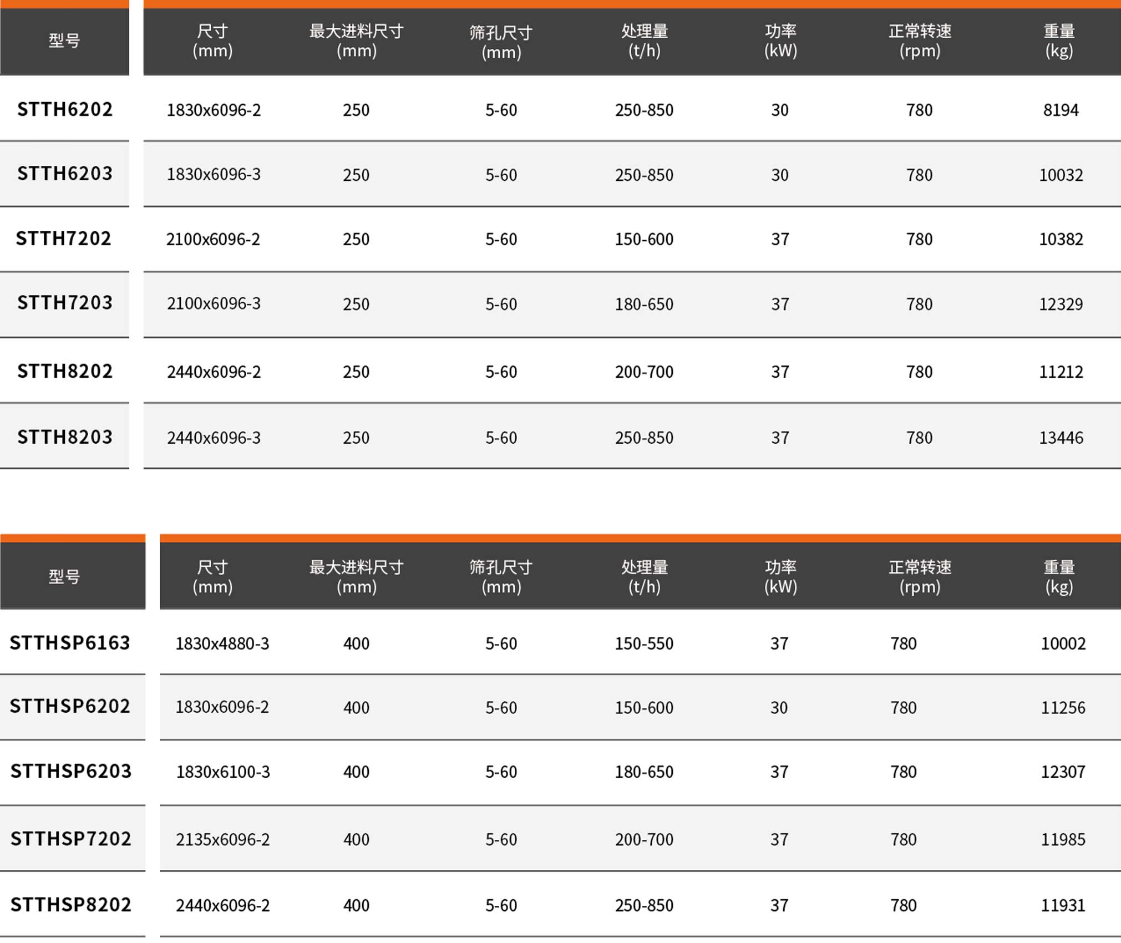Click the STTH8202 model name
This screenshot has width=1121, height=943.
coord(65,371)
